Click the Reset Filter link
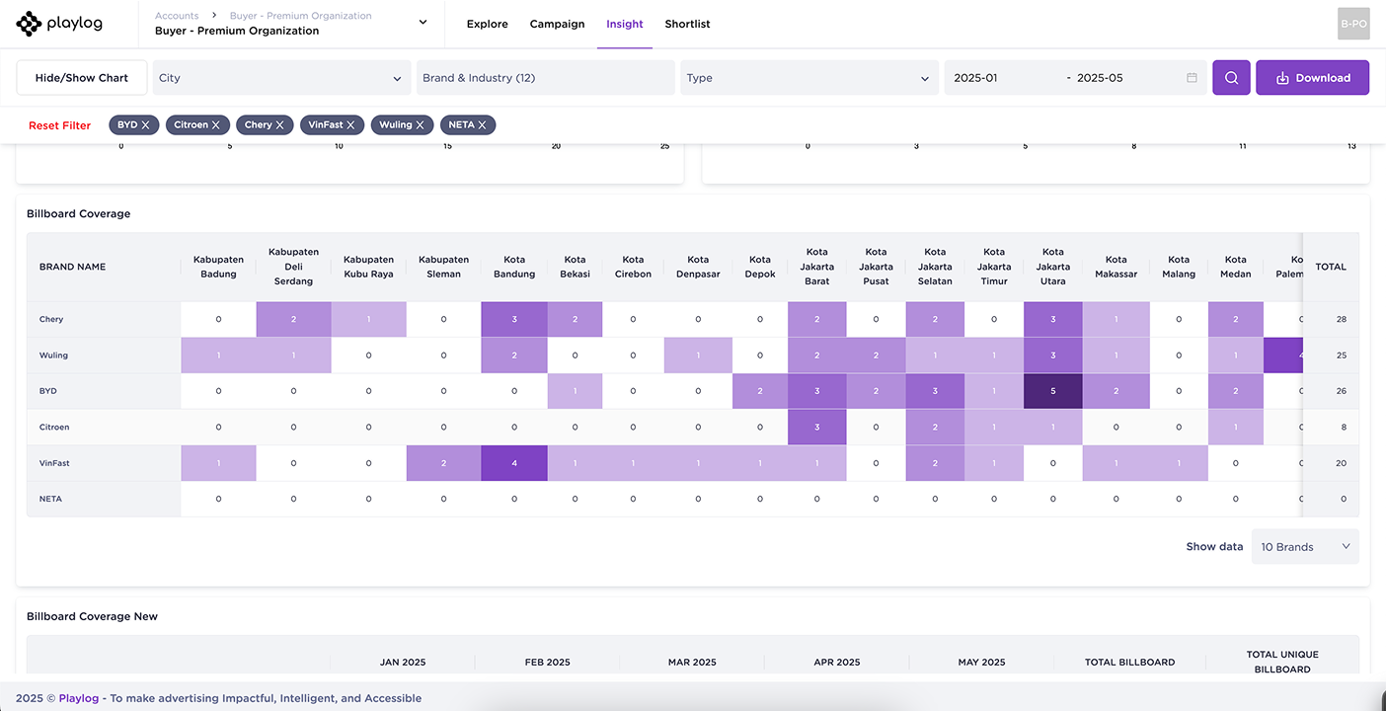The width and height of the screenshot is (1386, 711). tap(59, 125)
